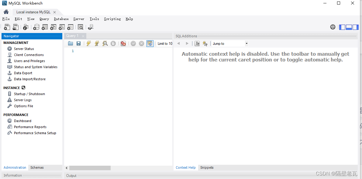The height and width of the screenshot is (179, 362).
Task: Toggle left sidebar panel visibility
Action: point(342,27)
